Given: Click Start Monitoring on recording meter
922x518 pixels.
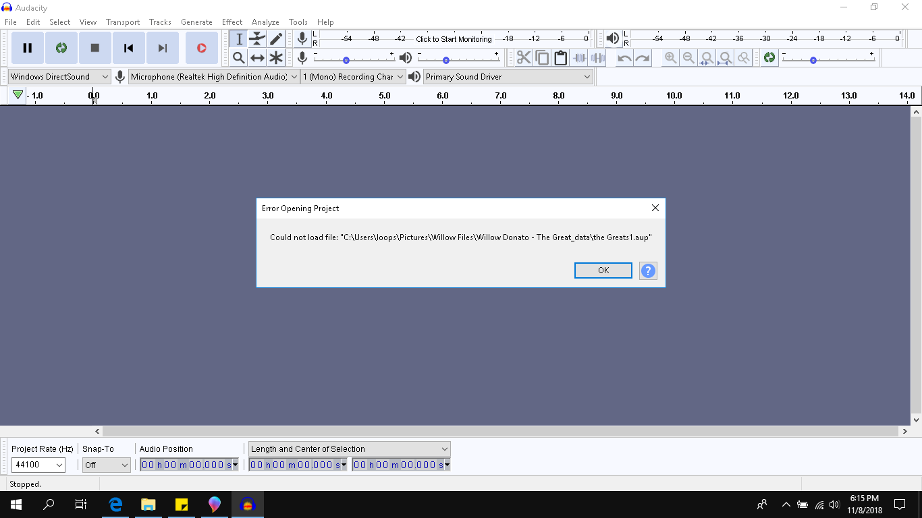Looking at the screenshot, I should coord(454,39).
